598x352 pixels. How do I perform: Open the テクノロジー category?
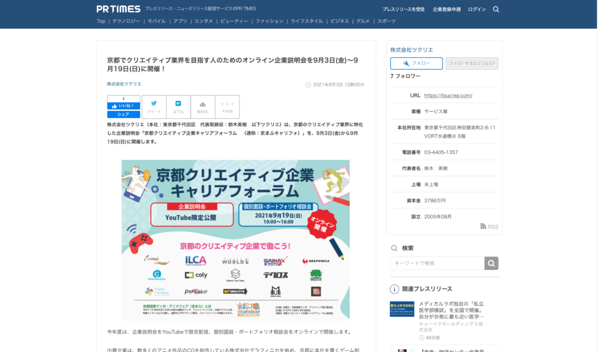[x=126, y=21]
